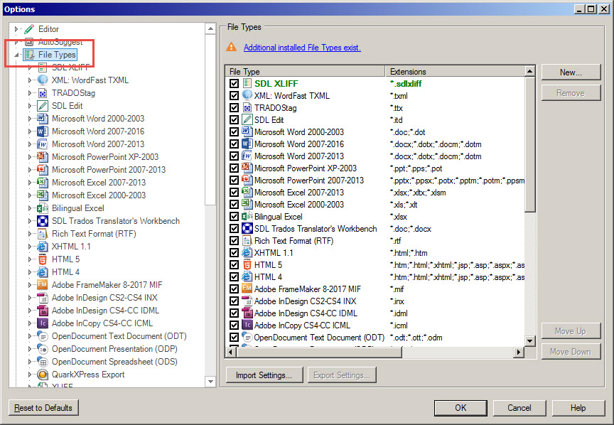Click the SDL Trados Translator's Workbench list icon
This screenshot has height=425, width=614.
point(247,229)
